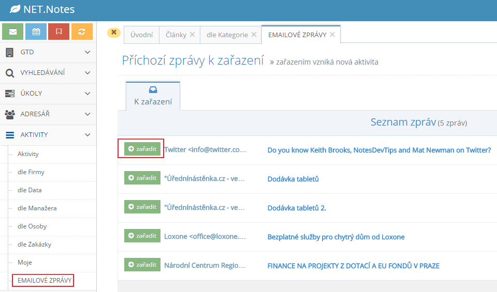Close the EMAILOVÉ ZPRÁVY tab

(x=332, y=35)
